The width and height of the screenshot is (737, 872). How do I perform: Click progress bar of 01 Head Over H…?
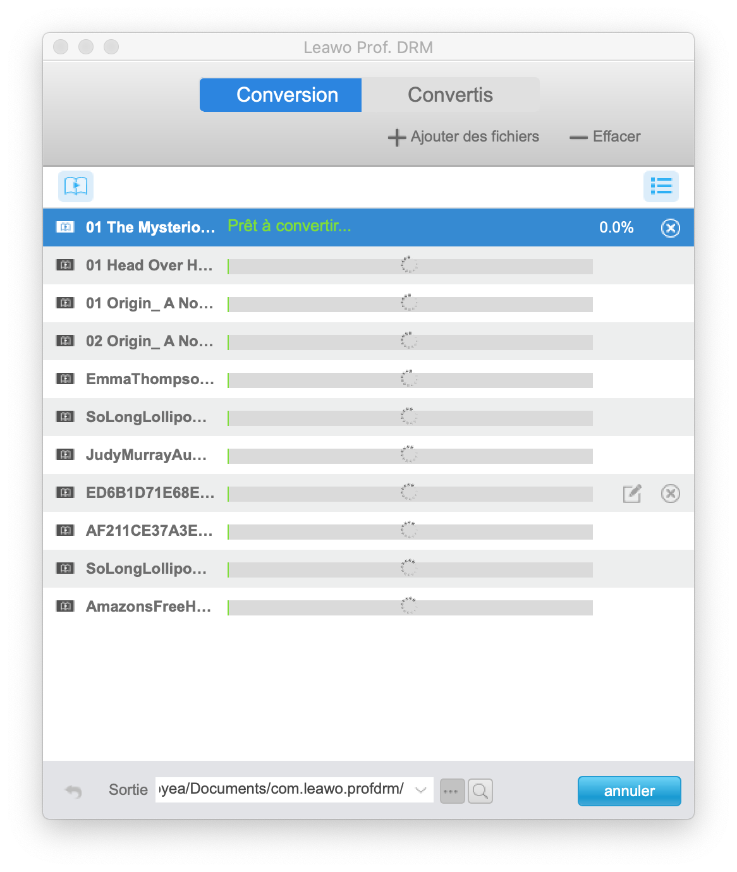410,267
